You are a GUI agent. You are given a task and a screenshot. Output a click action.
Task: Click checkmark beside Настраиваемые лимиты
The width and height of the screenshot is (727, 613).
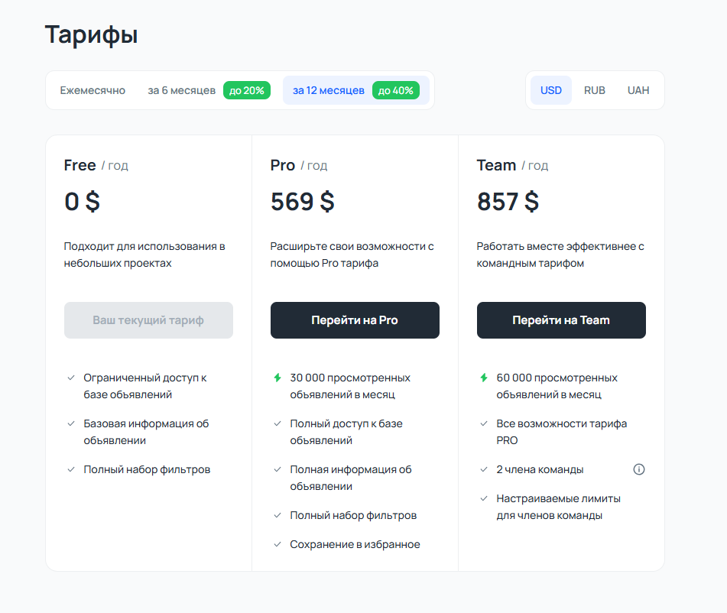click(x=484, y=498)
